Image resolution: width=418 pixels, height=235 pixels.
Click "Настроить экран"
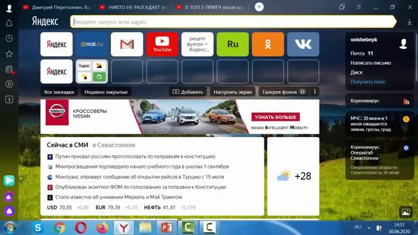(x=233, y=92)
